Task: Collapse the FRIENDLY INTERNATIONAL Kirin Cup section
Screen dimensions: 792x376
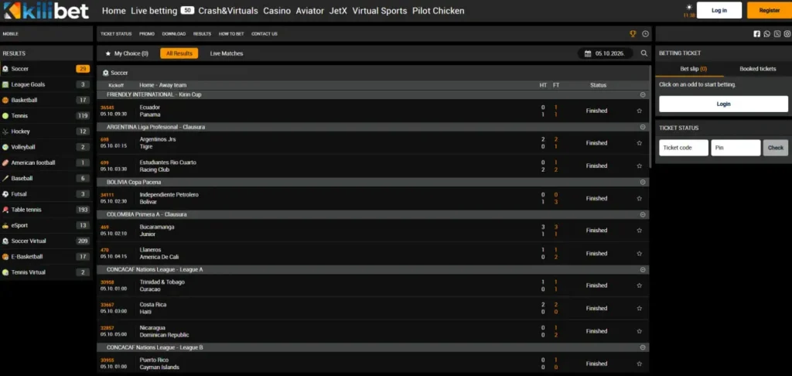Action: coord(643,94)
